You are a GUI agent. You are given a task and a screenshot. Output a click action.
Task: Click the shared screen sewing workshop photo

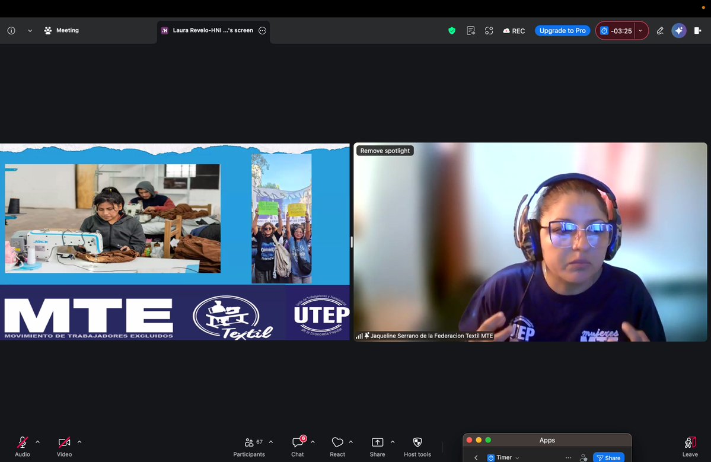(x=113, y=218)
